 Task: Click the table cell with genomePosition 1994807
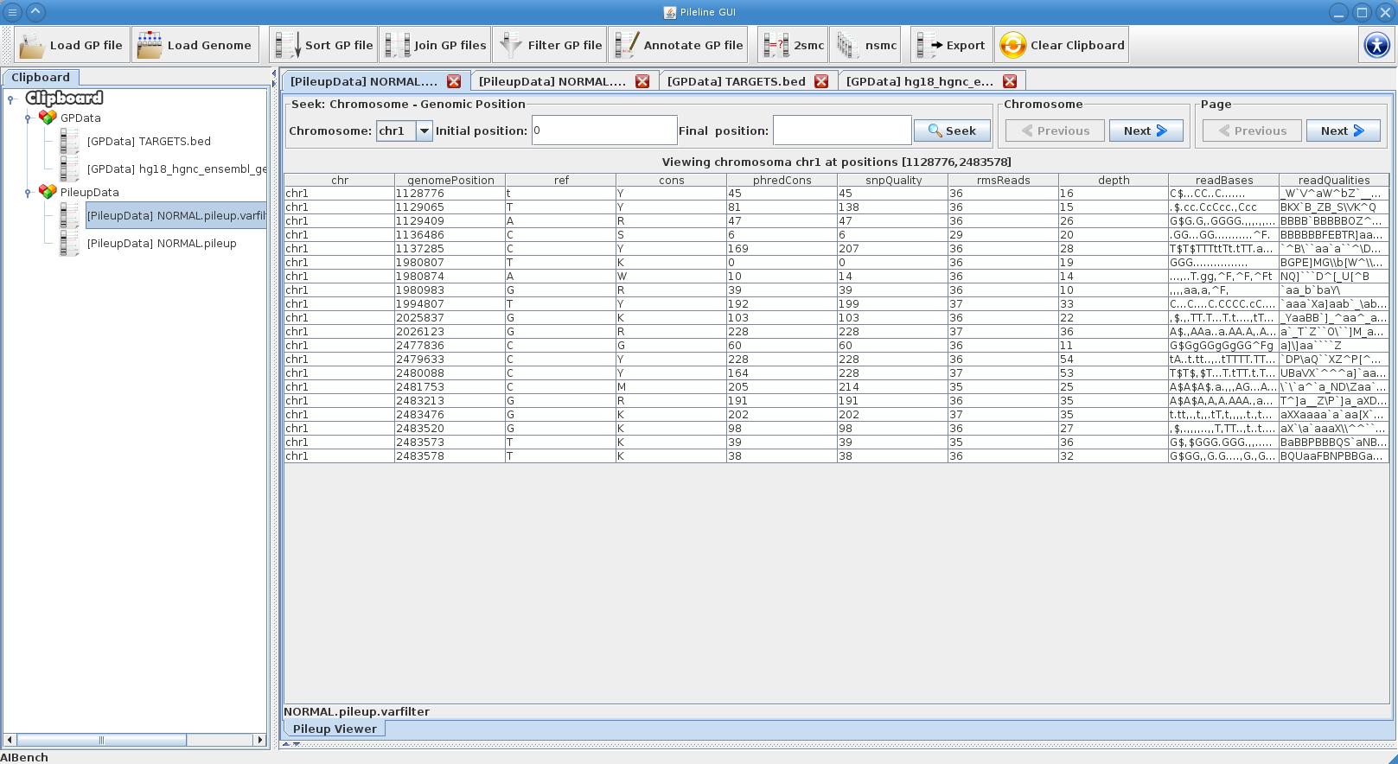click(450, 304)
